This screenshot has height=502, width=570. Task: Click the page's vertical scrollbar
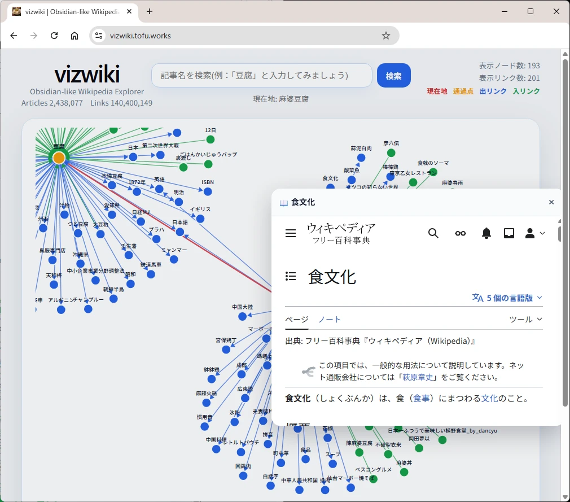[565, 233]
